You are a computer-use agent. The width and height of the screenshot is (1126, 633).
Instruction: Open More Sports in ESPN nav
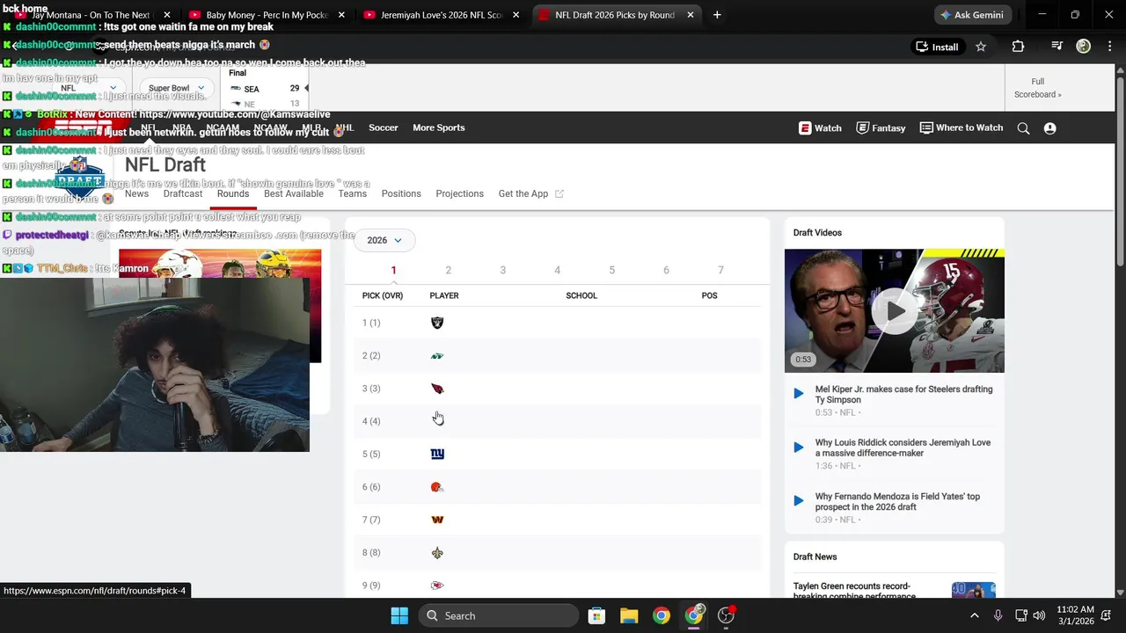point(439,127)
